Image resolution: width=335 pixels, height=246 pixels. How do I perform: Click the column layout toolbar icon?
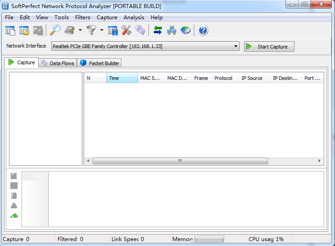click(x=112, y=30)
